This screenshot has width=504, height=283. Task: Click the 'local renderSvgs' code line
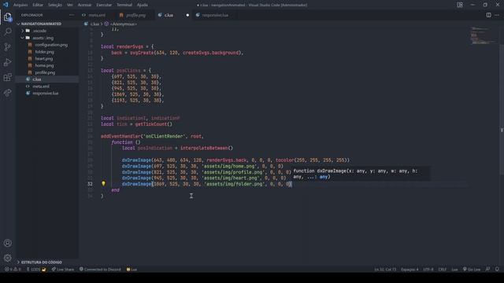pos(128,47)
